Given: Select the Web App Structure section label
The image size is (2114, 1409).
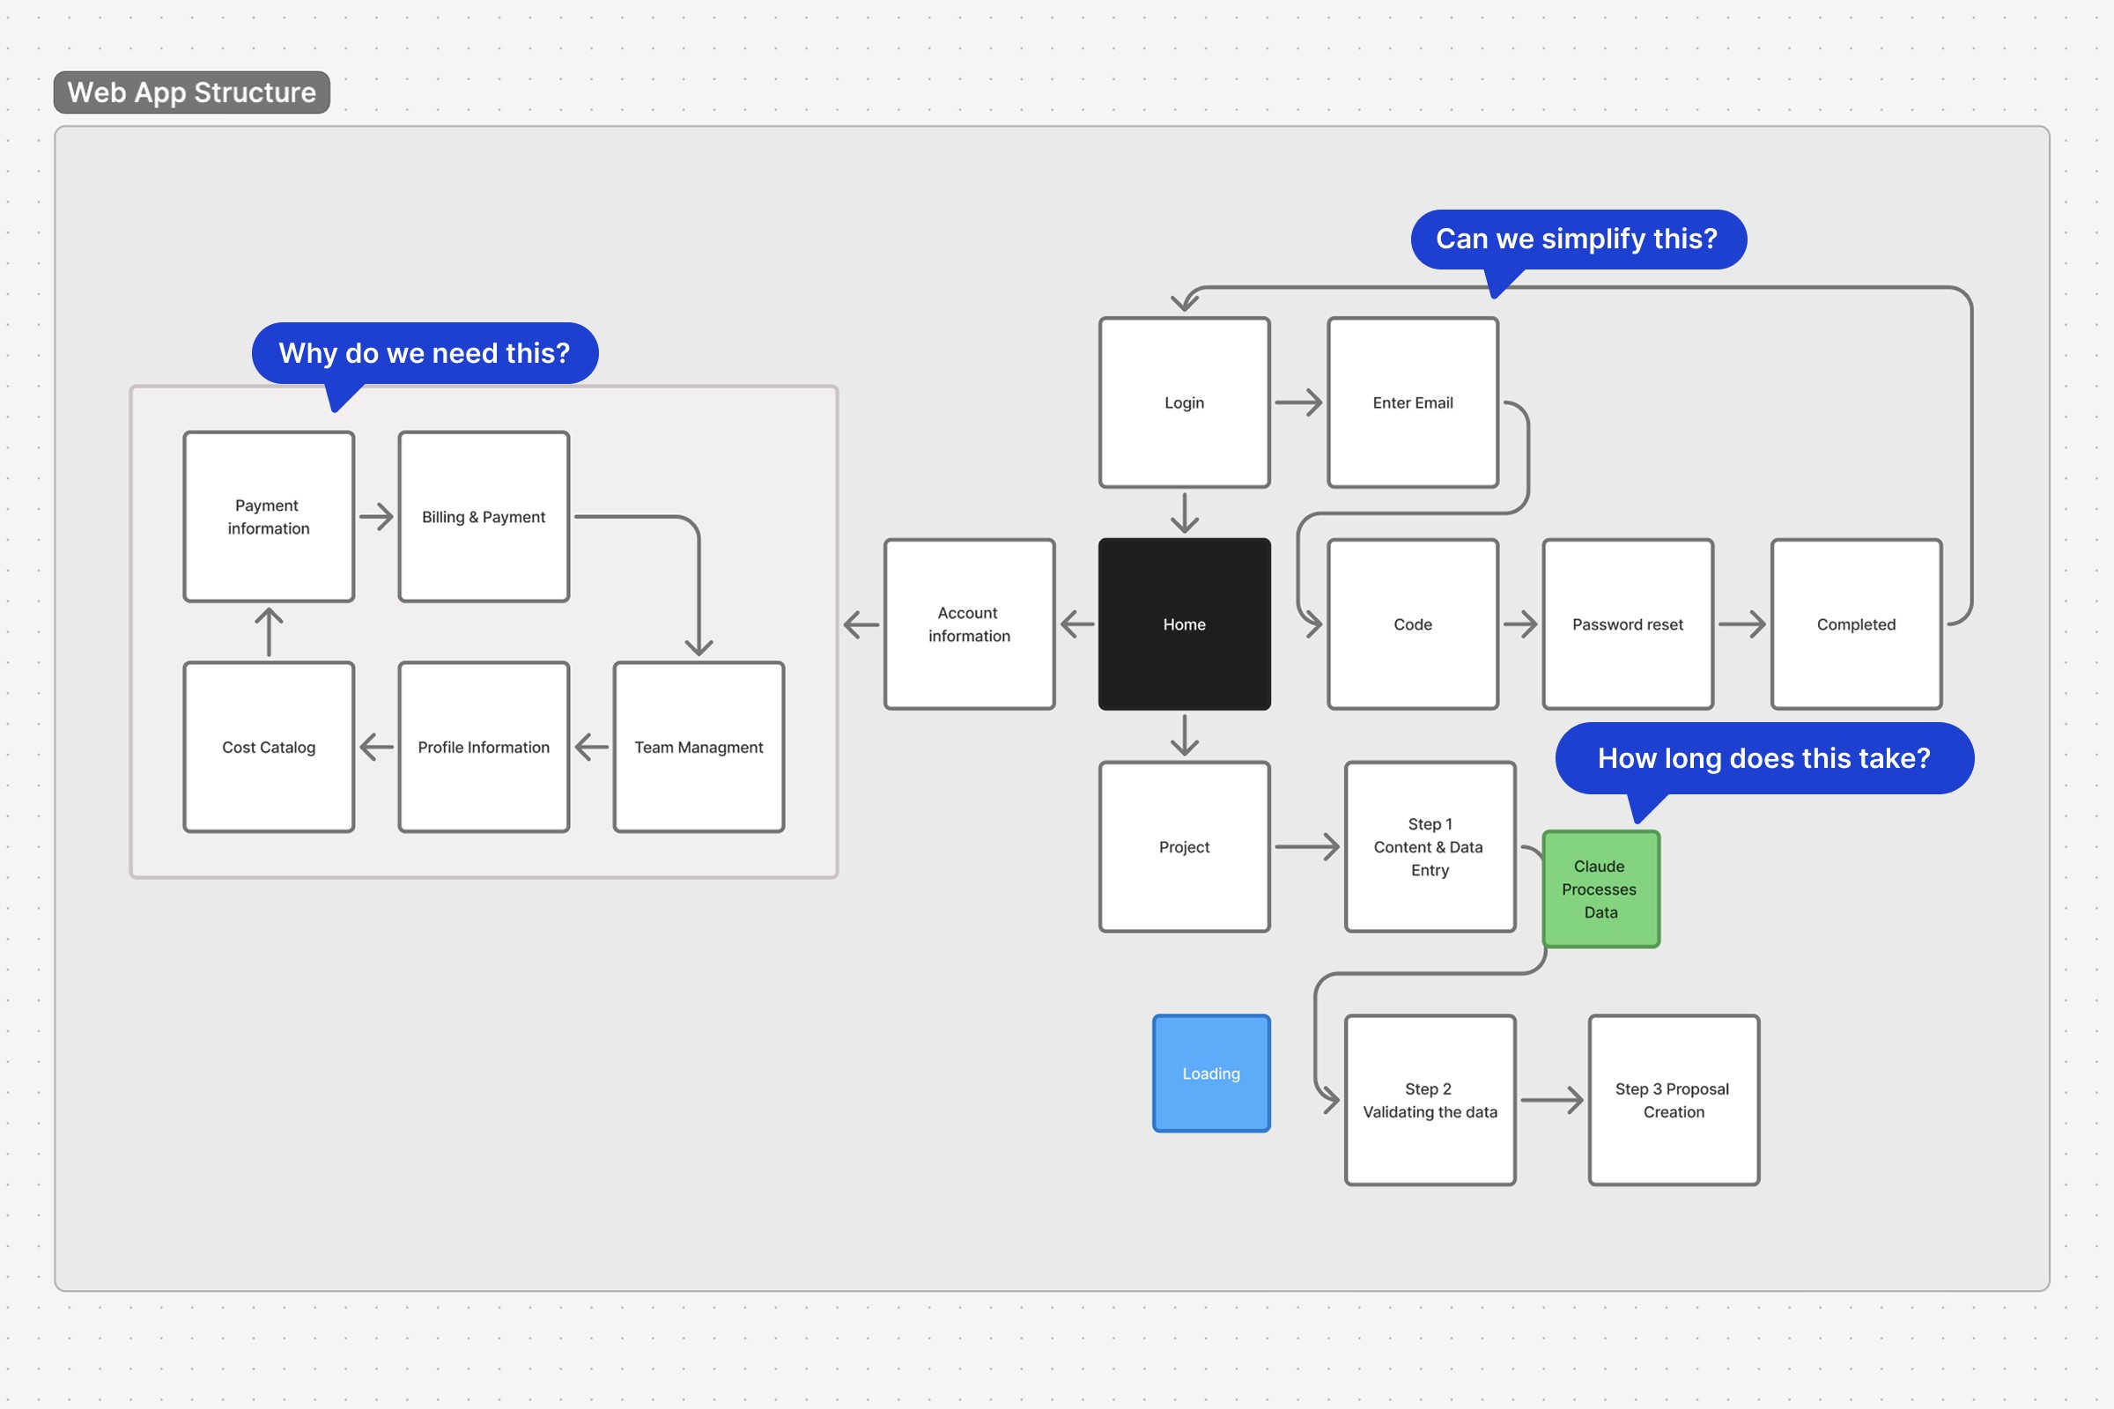Looking at the screenshot, I should pos(191,92).
